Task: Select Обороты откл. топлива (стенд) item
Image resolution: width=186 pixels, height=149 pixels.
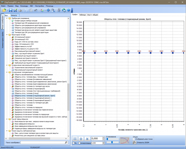Action: (x=26, y=93)
